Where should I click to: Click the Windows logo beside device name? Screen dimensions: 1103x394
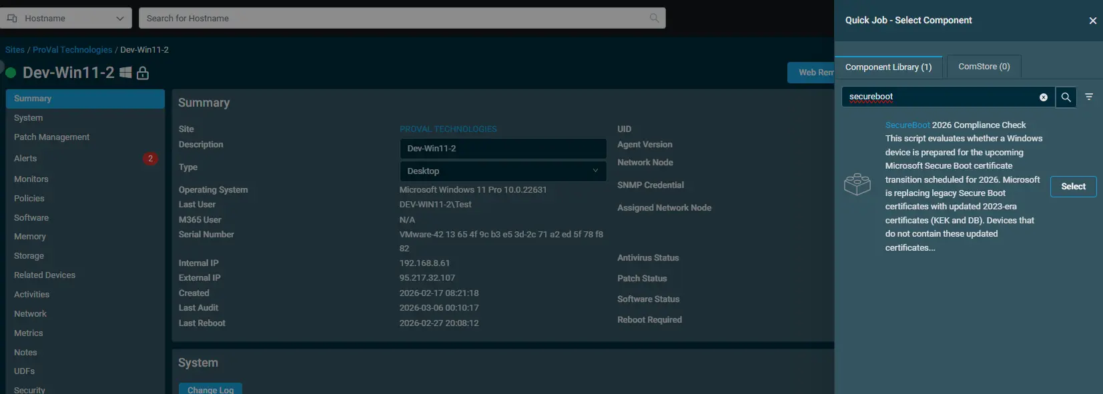(125, 73)
